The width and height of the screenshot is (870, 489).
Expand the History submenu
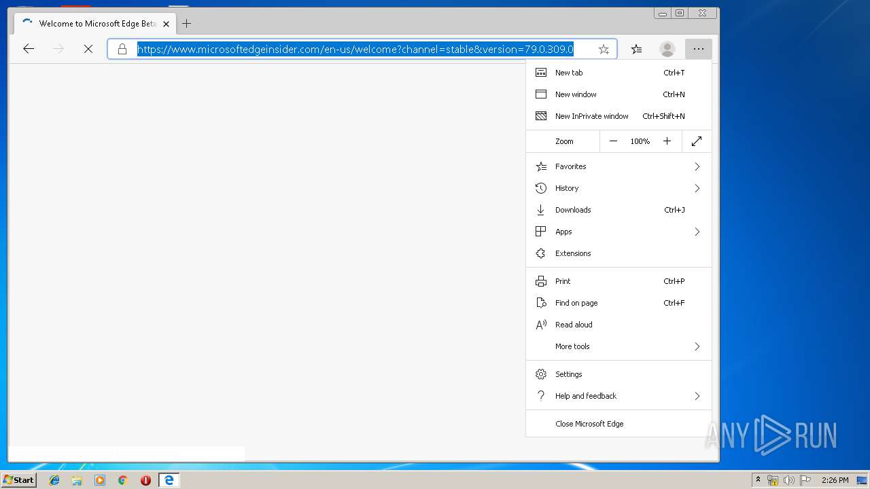[x=619, y=188]
